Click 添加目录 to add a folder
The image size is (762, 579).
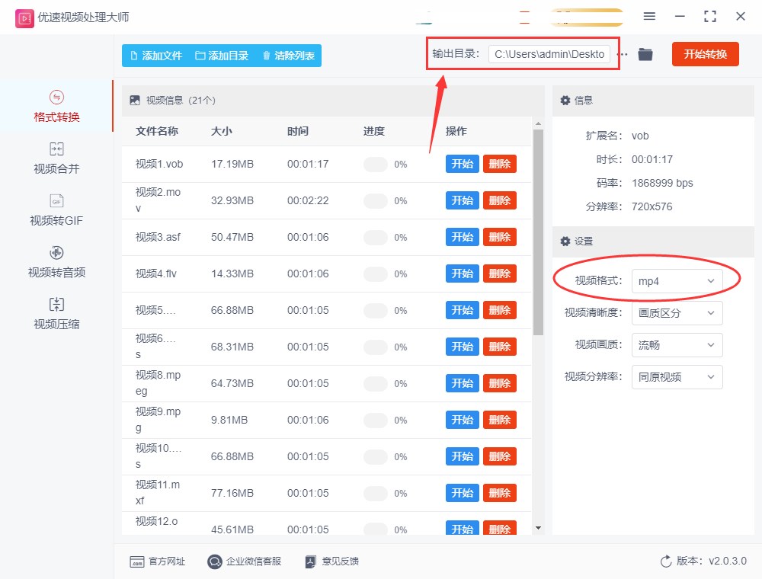(x=222, y=56)
